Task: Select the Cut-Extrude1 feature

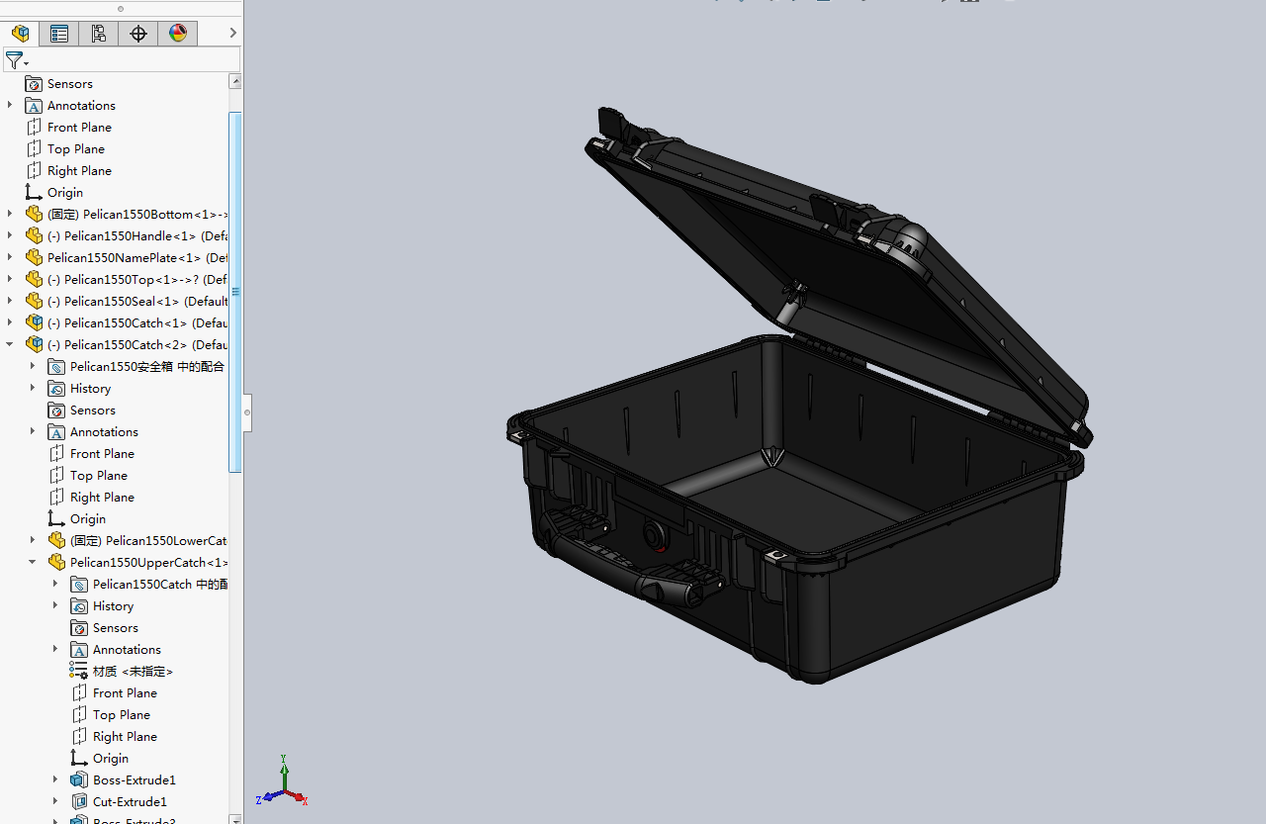Action: (x=130, y=802)
